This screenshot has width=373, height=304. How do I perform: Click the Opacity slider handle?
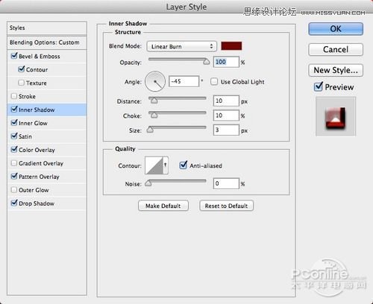pos(207,61)
